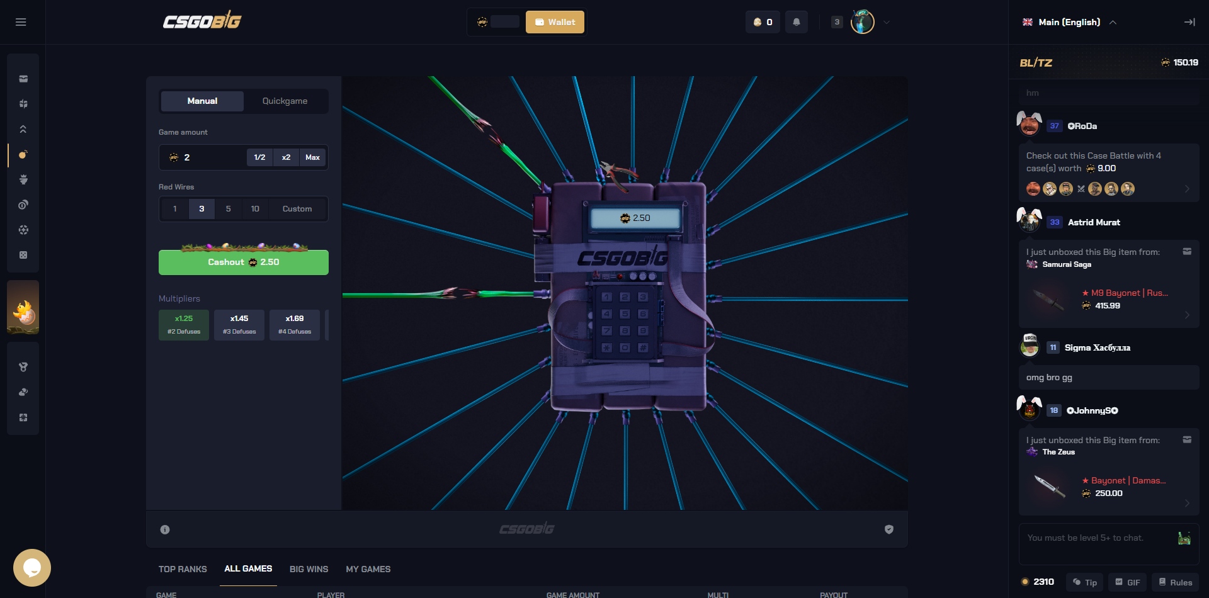This screenshot has width=1209, height=598.
Task: Click case icon on Astrid Murat's message
Action: coord(1187,252)
